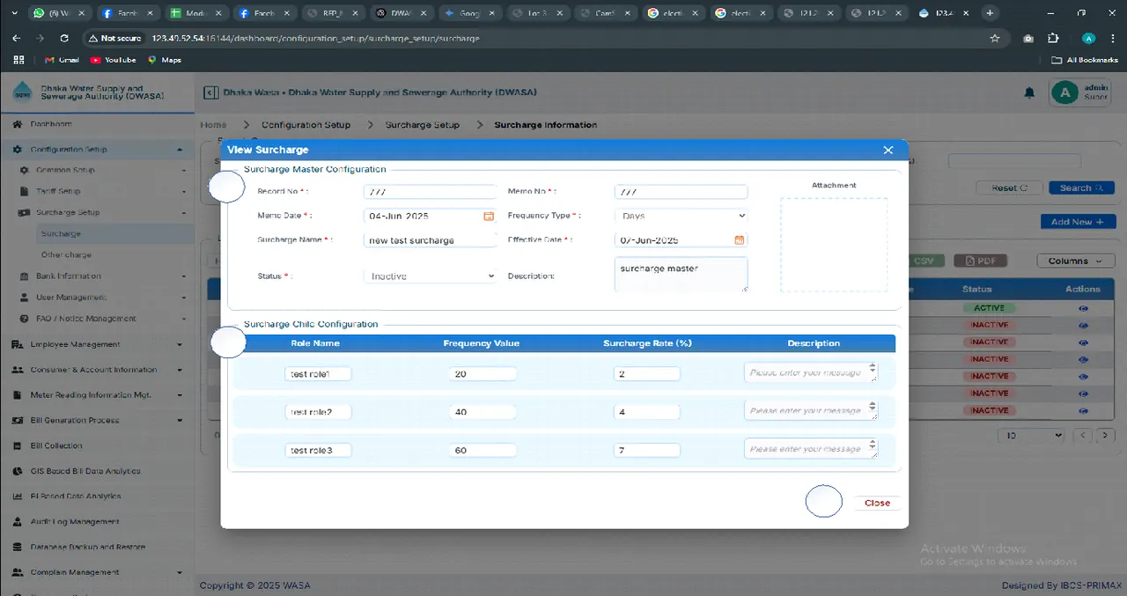Screen dimensions: 1127x596
Task: Click the Reset button
Action: click(1009, 188)
